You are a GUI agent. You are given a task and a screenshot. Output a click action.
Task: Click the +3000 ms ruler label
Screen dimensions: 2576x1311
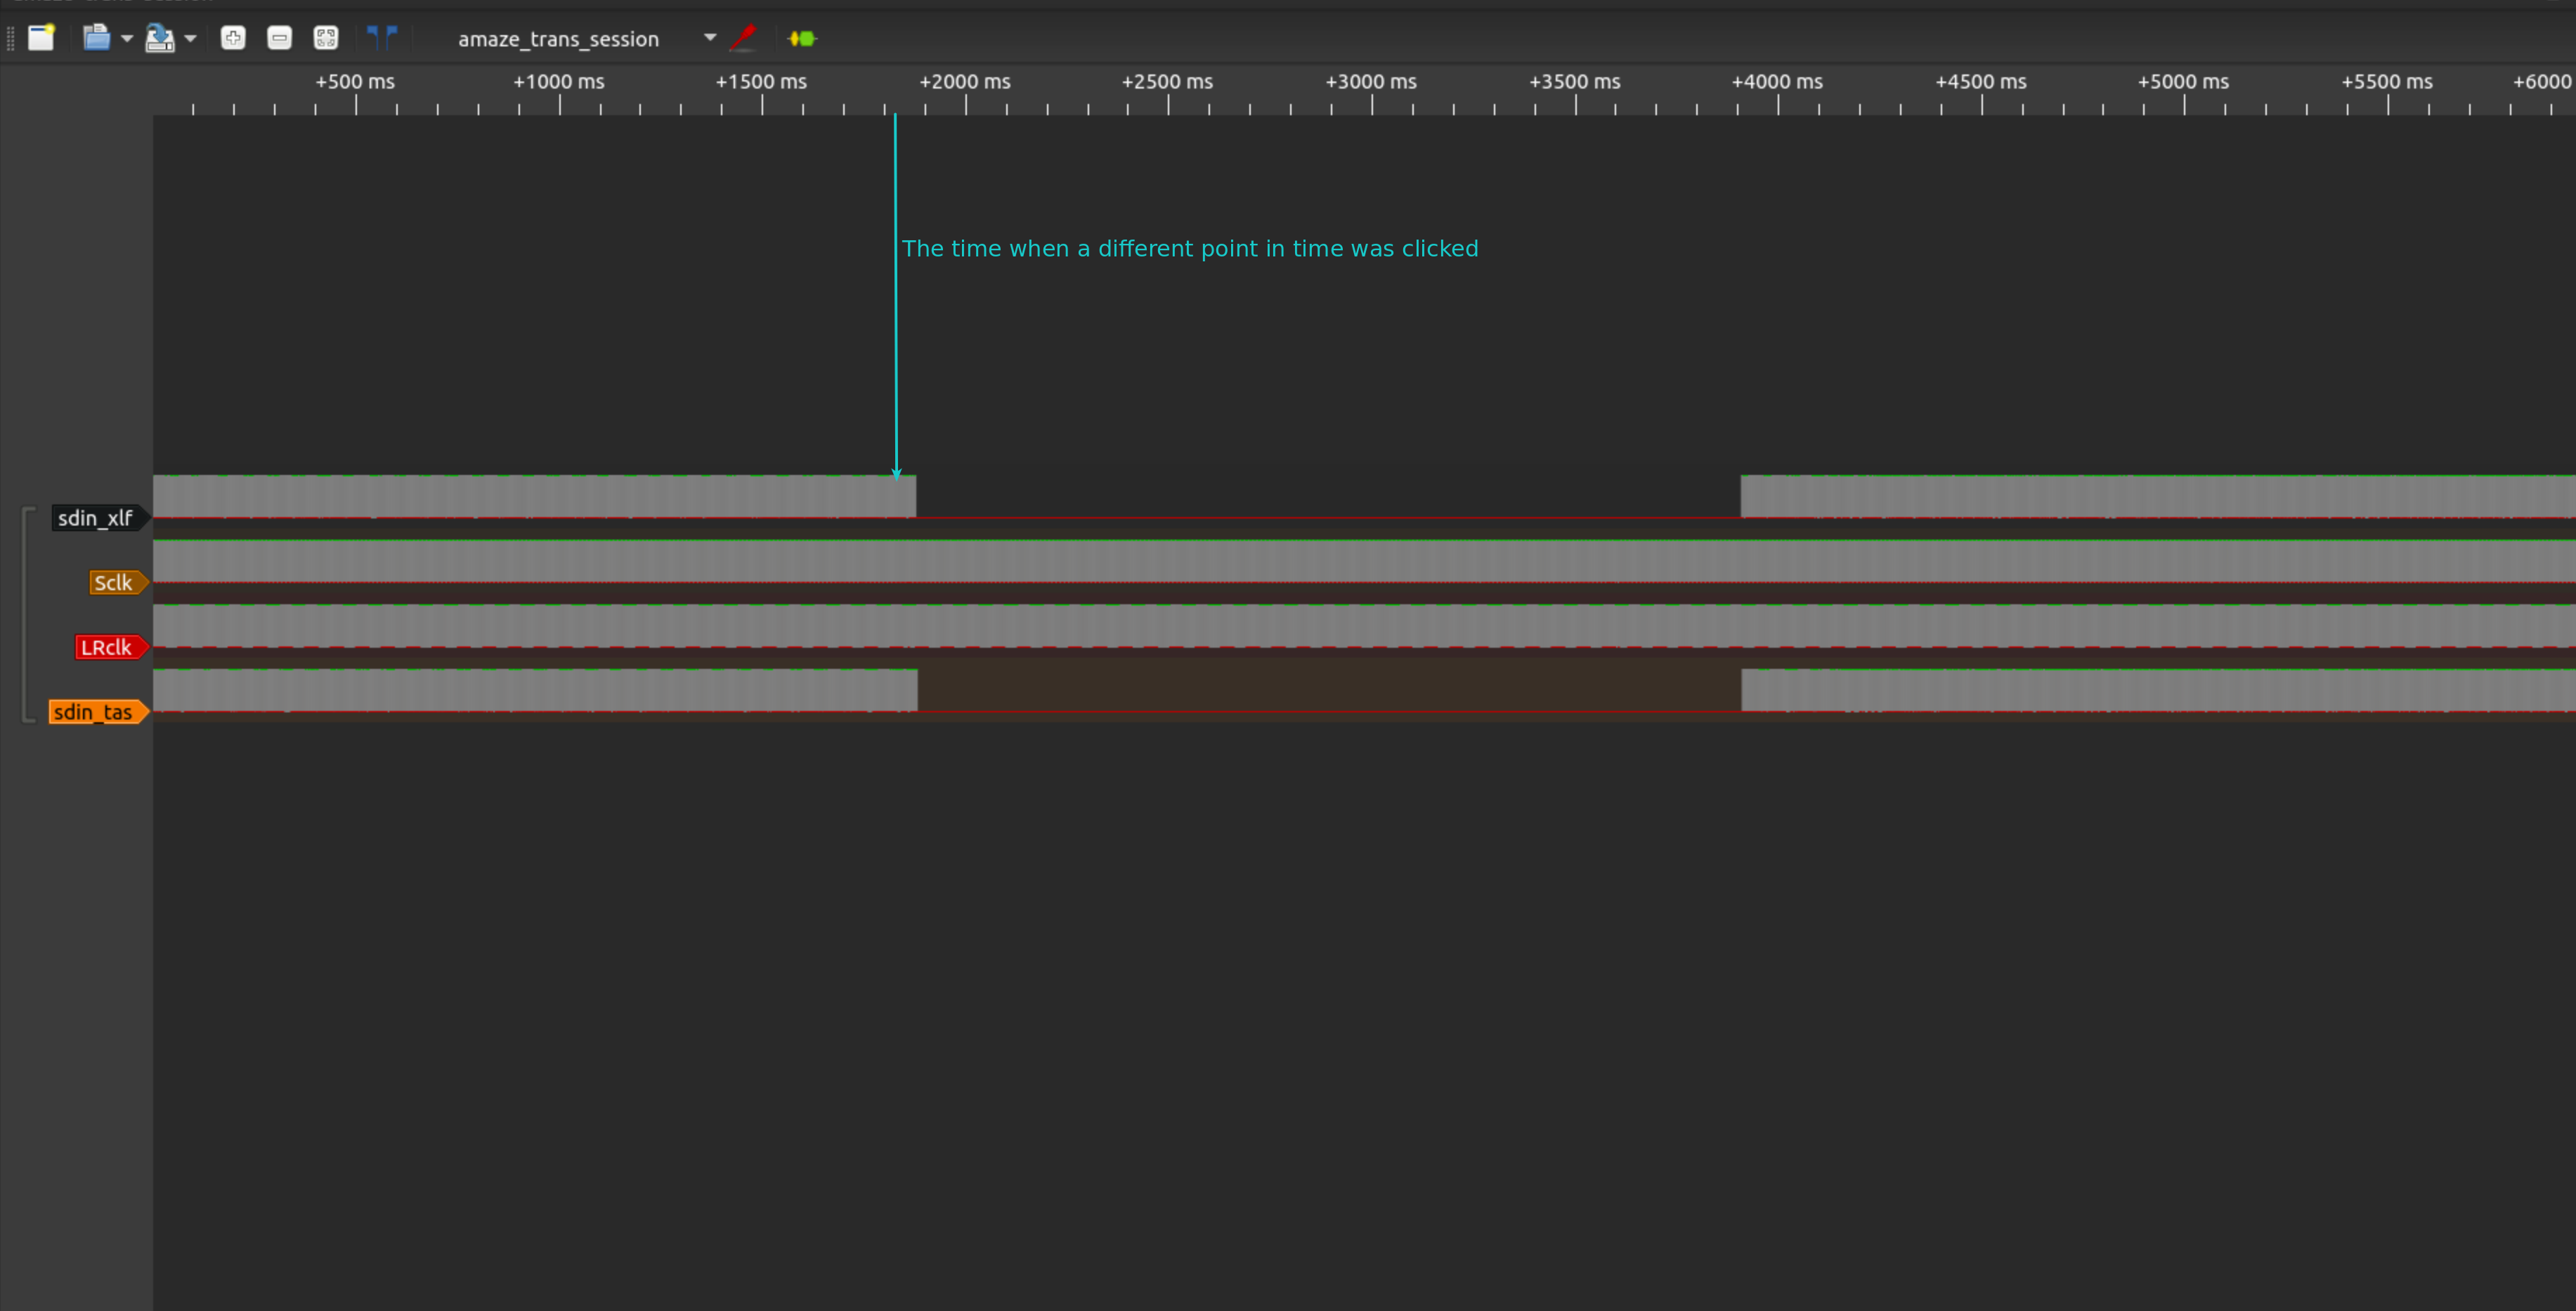point(1371,82)
